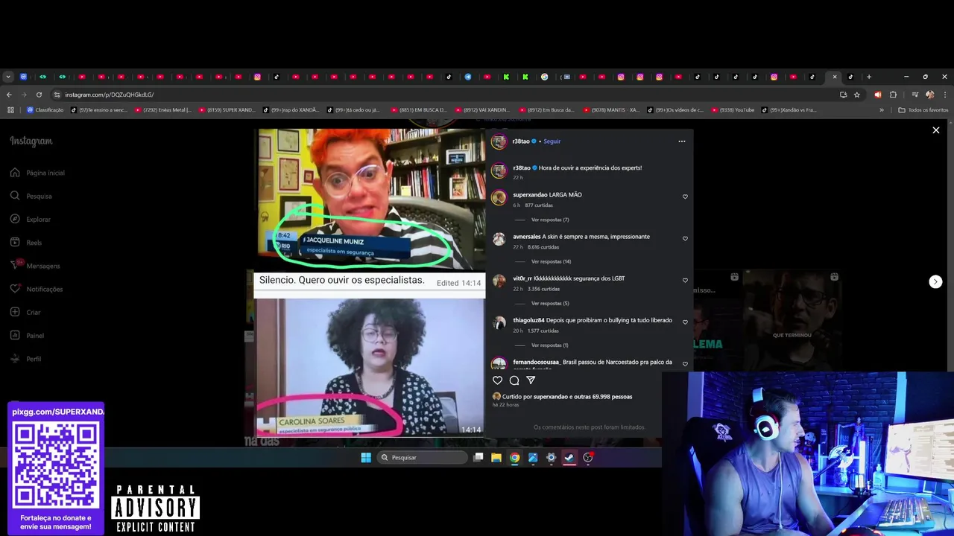Go to Explorar in Instagram sidebar

(31, 219)
